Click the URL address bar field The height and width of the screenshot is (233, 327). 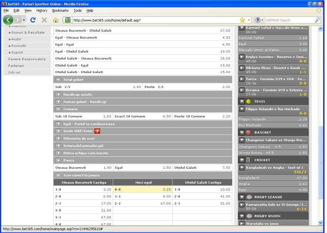[x=155, y=20]
